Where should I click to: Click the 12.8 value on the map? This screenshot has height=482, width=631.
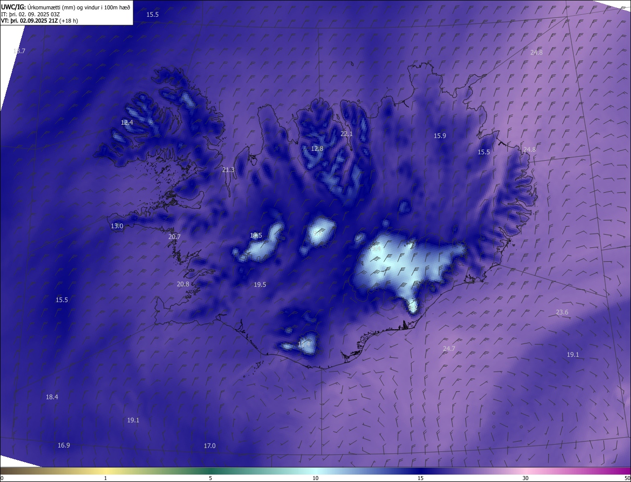tap(317, 149)
